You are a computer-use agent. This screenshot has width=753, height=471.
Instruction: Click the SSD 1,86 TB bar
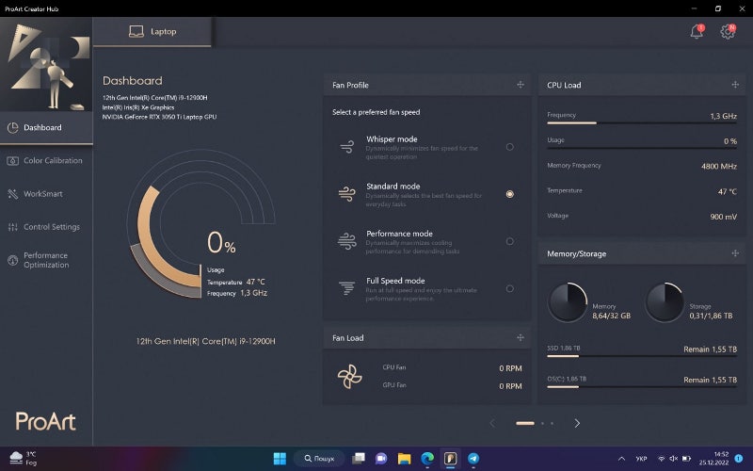(642, 356)
